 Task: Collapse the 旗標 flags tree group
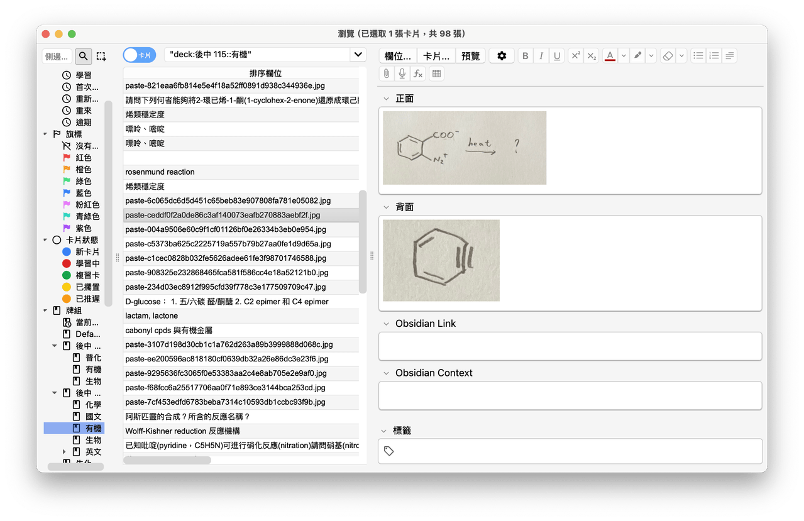pyautogui.click(x=45, y=134)
